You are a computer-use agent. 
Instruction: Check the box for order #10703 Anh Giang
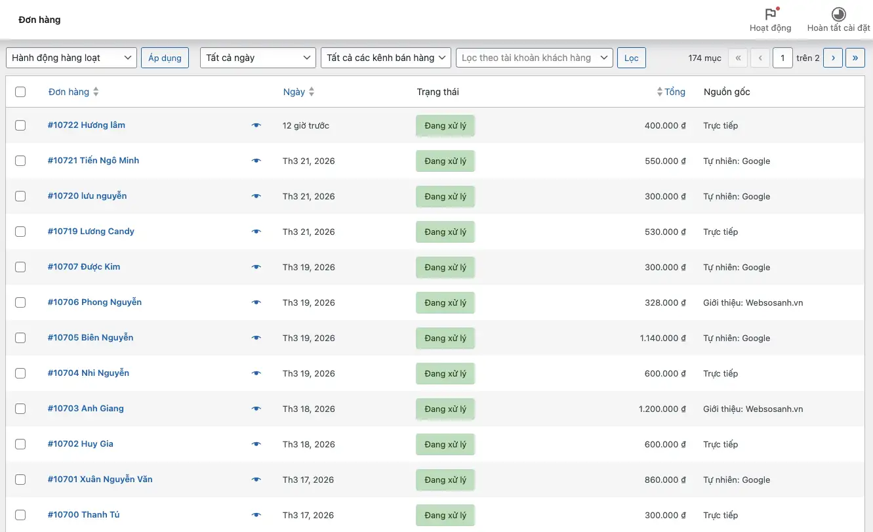20,409
